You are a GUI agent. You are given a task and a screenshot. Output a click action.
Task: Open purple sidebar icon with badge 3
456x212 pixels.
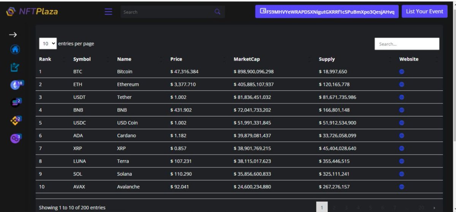click(x=15, y=138)
